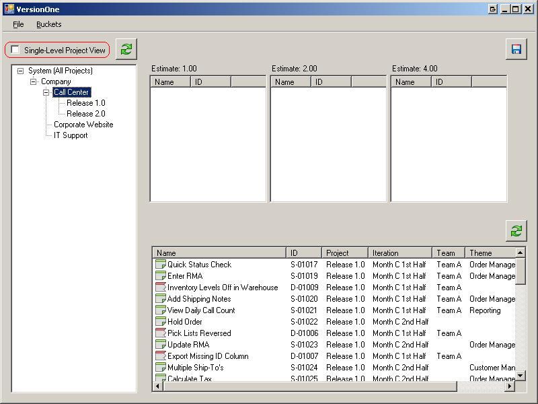Select Pick Lists Reversed defect name
Viewport: 538px width, 404px height.
199,333
